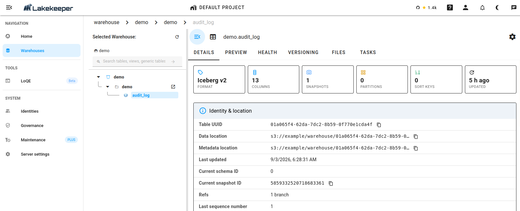The height and width of the screenshot is (211, 520).
Task: Click the 0 partitions card
Action: (382, 79)
